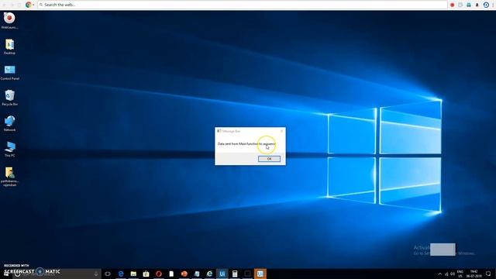Open the volume control in system tray
This screenshot has height=279, width=496.
453,274
